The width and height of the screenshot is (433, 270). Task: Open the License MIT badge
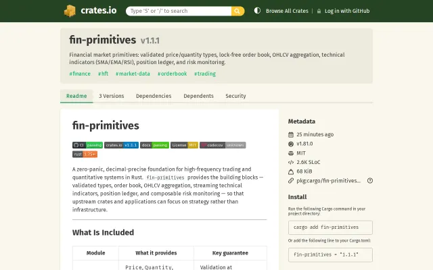pos(184,145)
